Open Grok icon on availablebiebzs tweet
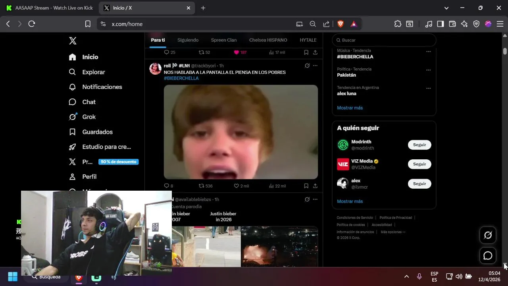The width and height of the screenshot is (508, 286). [307, 199]
